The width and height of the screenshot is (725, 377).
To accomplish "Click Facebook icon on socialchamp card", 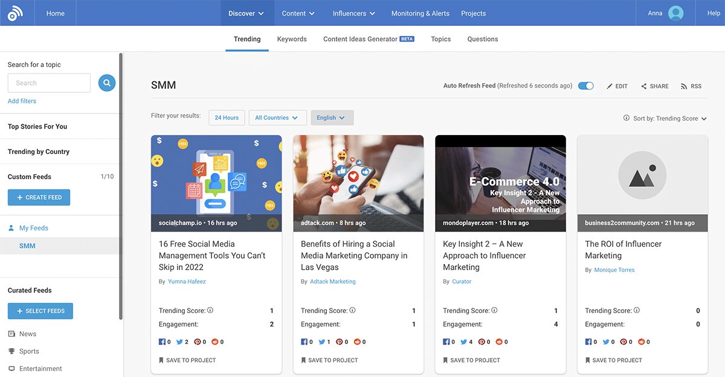I will pos(162,342).
